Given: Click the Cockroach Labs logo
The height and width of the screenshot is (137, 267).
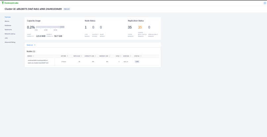Looking at the screenshot, I should point(10,3).
